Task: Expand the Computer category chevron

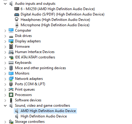Action: click(5, 31)
